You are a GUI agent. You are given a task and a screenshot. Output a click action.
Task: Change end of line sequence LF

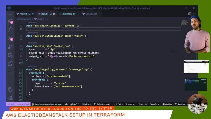146,104
